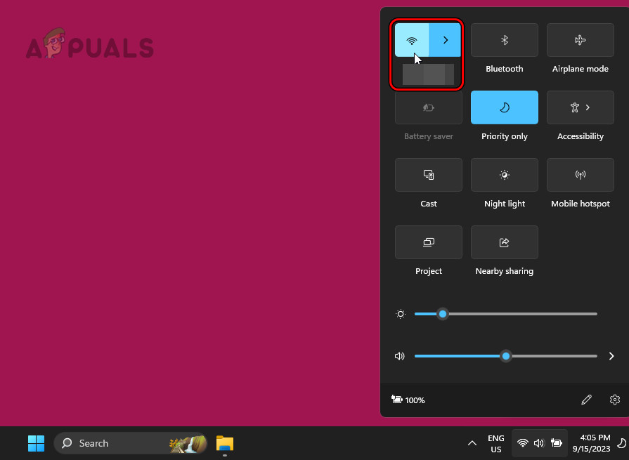This screenshot has width=629, height=460.
Task: Click the taskbar battery tray icon
Action: (556, 442)
